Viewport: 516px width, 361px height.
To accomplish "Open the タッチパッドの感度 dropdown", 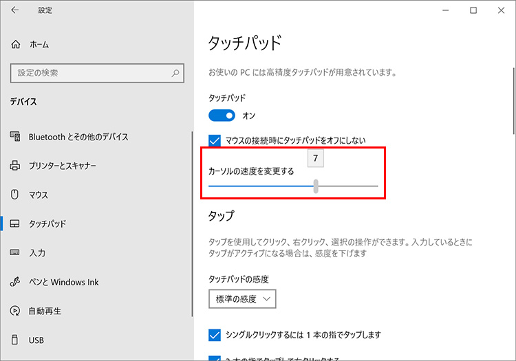I will pos(242,298).
